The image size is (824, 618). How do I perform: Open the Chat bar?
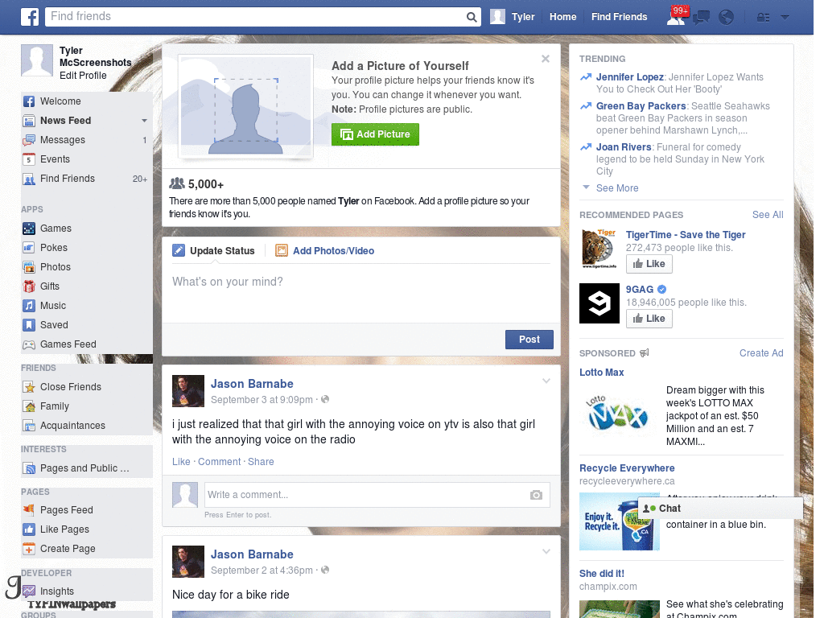click(x=720, y=509)
